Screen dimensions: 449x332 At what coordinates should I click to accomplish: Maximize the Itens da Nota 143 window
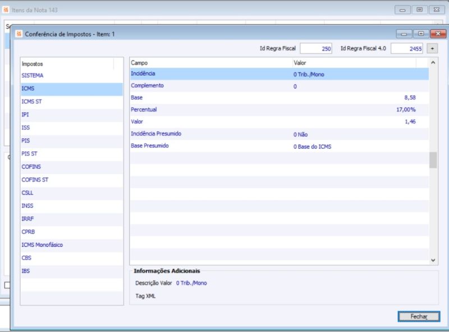[x=419, y=10]
